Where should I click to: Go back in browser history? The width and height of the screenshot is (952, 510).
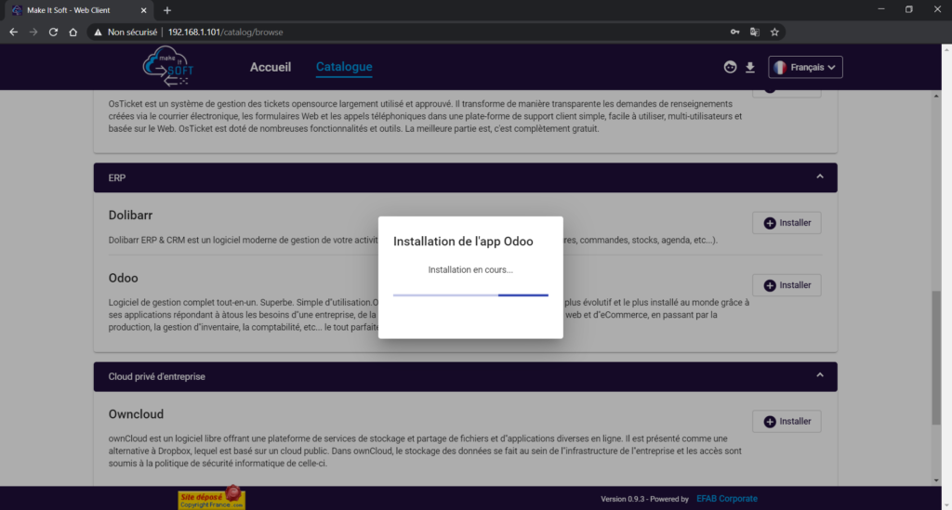(x=13, y=33)
